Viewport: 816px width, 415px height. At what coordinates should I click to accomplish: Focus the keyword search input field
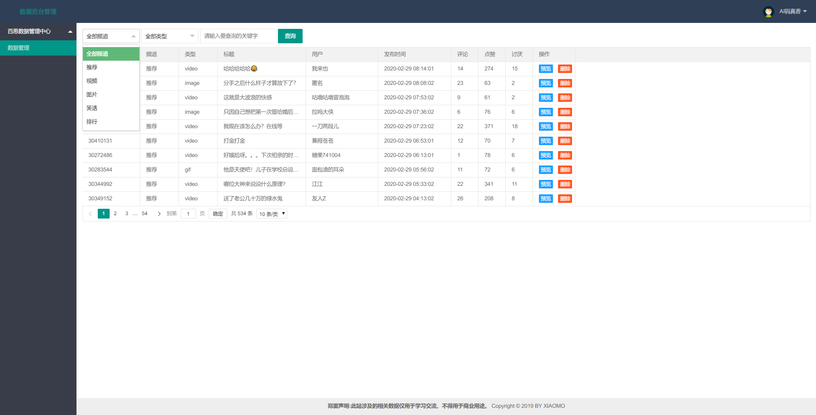pos(238,36)
